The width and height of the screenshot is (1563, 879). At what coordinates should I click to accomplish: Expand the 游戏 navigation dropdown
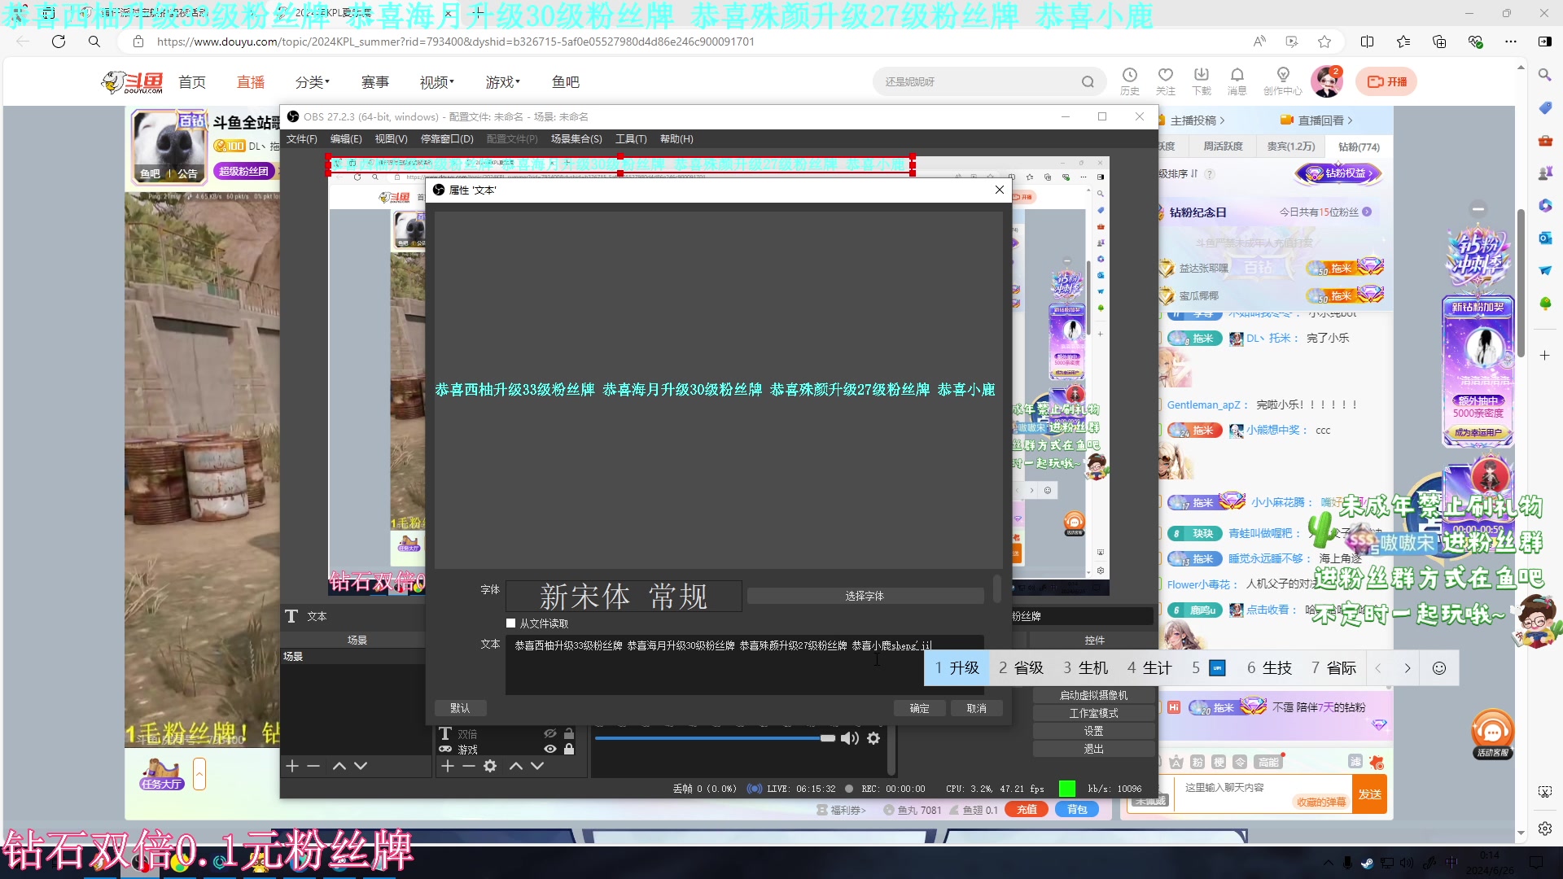click(502, 82)
